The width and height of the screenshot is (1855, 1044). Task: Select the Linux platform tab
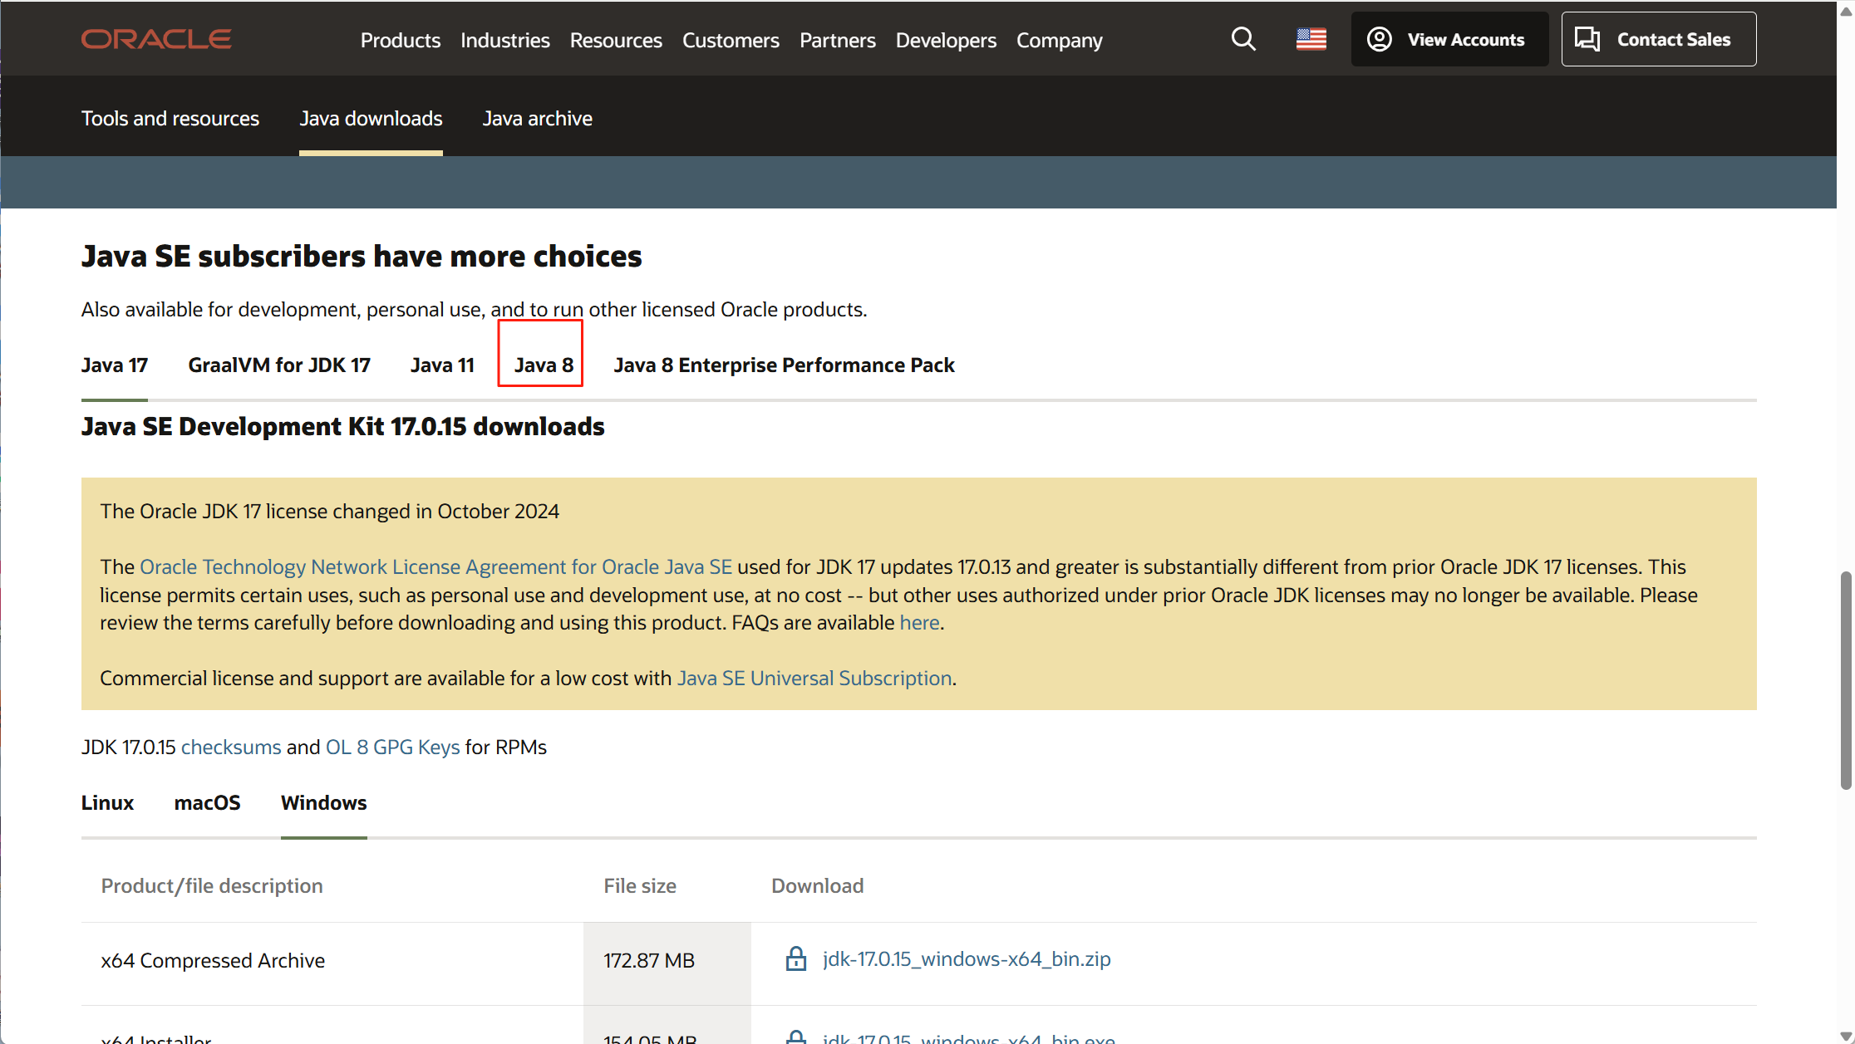[x=107, y=802]
